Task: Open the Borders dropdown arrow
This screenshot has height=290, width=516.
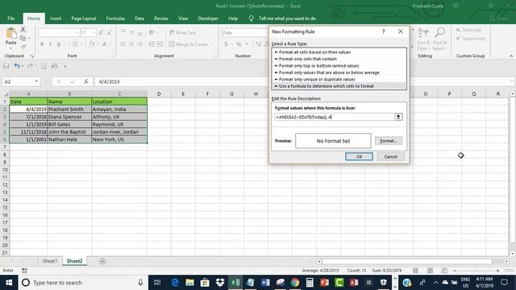Action: [x=81, y=44]
